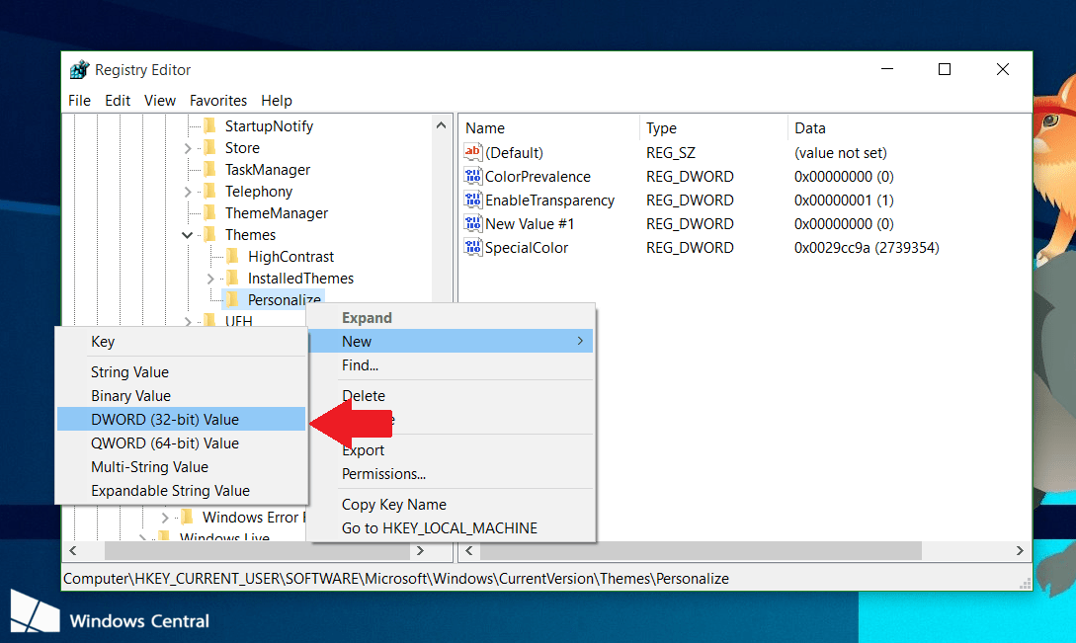Click the TaskManager folder icon
Screen dimensions: 1076x643
pos(208,170)
